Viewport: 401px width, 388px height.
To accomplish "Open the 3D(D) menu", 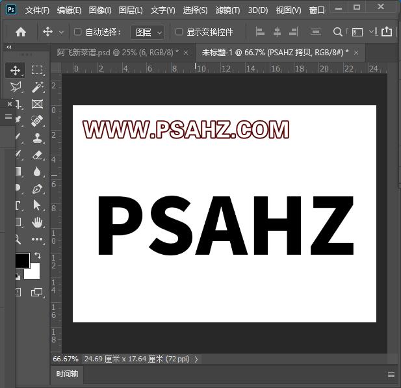I will pos(258,10).
